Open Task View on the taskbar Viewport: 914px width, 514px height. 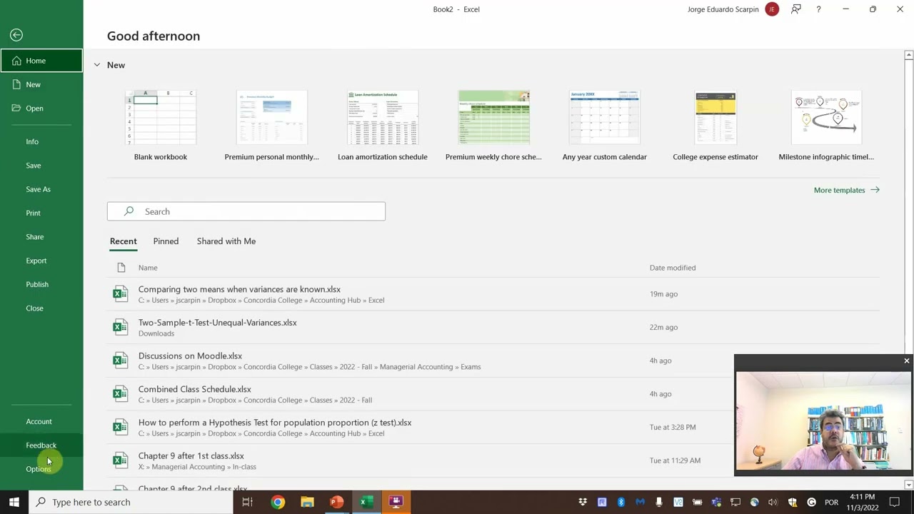pos(248,502)
